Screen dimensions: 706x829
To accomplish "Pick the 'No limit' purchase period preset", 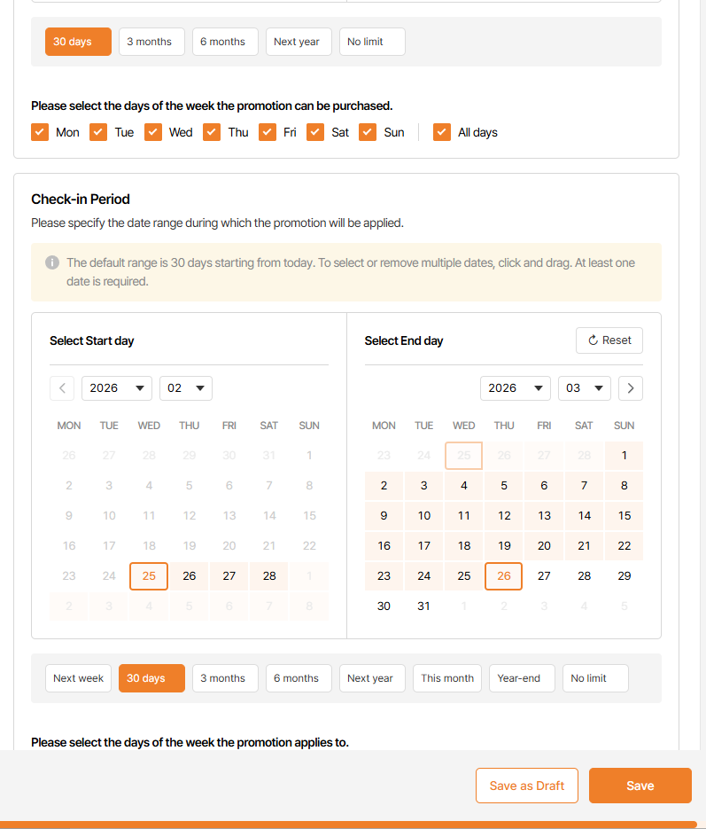I will 372,42.
